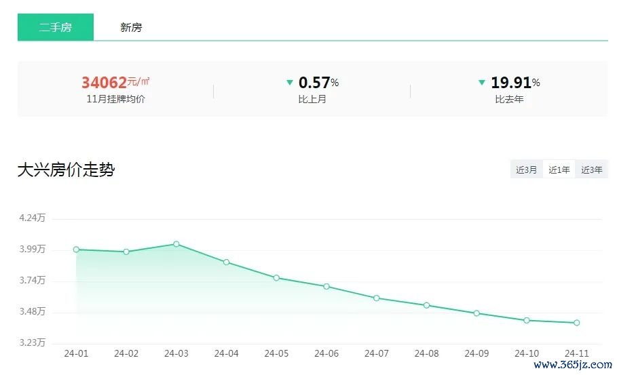Select the 近1年 time range
Viewport: 617px width, 375px height.
[x=559, y=170]
